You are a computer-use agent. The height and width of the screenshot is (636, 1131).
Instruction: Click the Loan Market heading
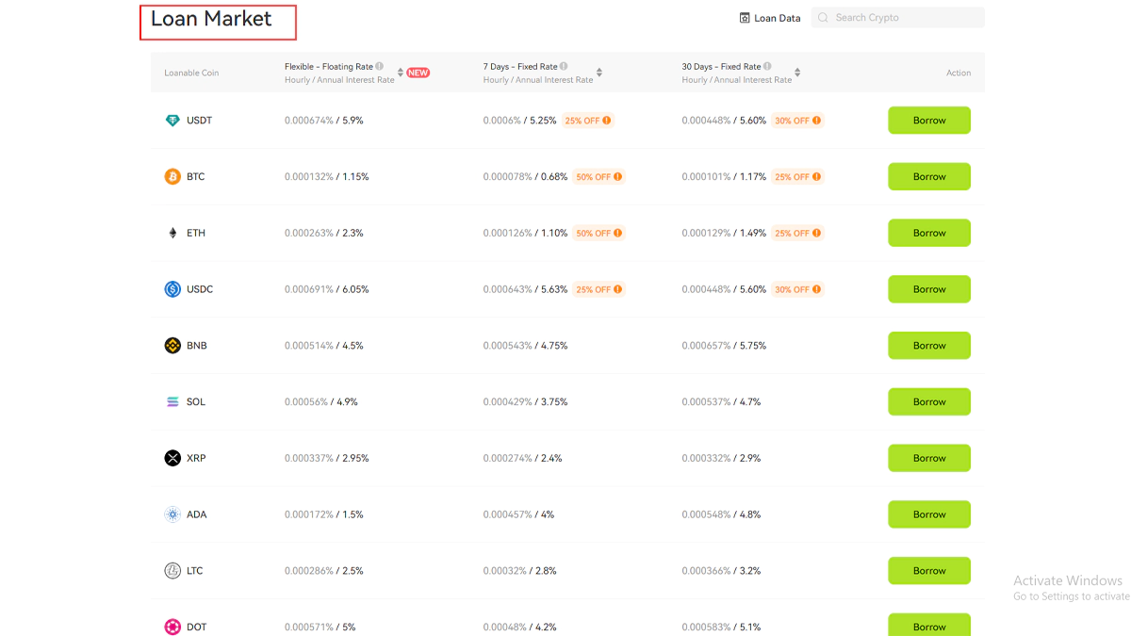point(211,20)
